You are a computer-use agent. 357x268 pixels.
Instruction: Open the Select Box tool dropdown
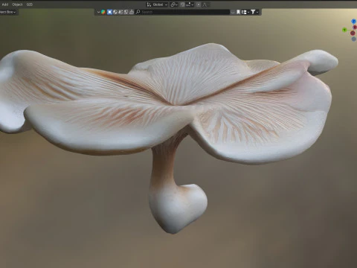coord(8,12)
